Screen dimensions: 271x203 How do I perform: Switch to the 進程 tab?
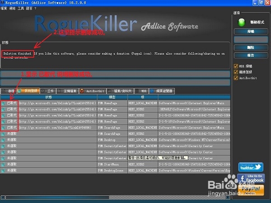tap(9, 91)
